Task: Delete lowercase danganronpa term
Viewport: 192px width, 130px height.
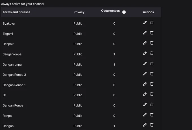Action: coord(152,53)
